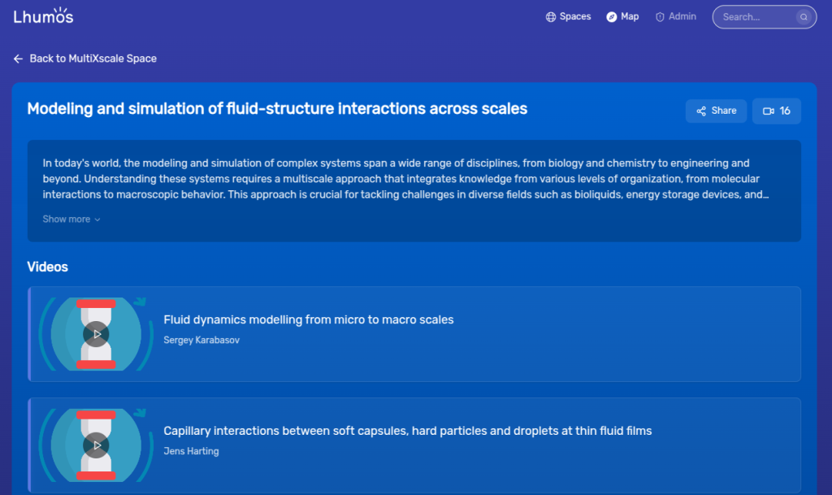Viewport: 832px width, 495px height.
Task: Click the Lhumos logo
Action: pyautogui.click(x=44, y=16)
